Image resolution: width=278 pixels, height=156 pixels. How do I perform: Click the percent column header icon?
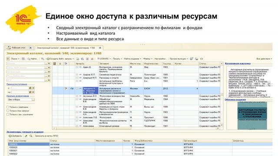[x=66, y=64]
